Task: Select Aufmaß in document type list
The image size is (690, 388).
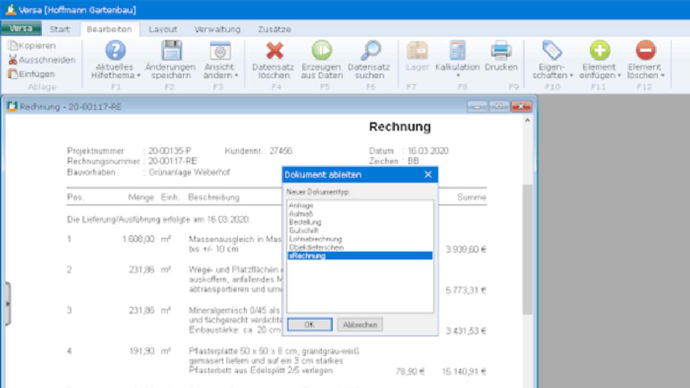Action: tap(360, 213)
